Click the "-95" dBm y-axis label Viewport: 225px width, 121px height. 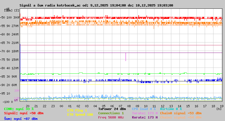click(x=3, y=94)
